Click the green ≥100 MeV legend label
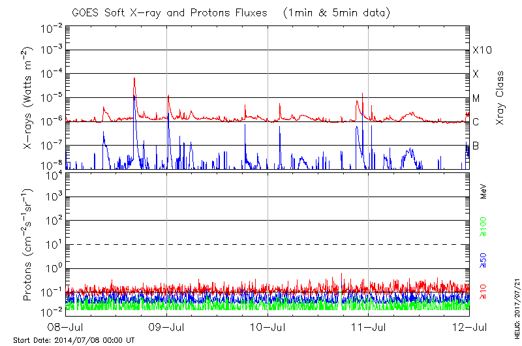Screen dimensions: 522x346 point(484,227)
